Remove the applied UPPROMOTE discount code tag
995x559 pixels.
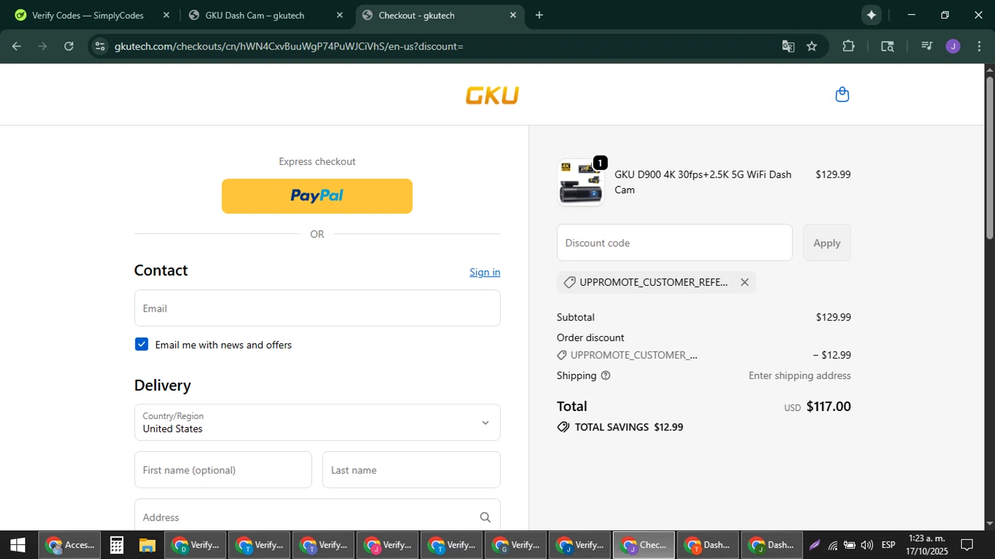[744, 282]
